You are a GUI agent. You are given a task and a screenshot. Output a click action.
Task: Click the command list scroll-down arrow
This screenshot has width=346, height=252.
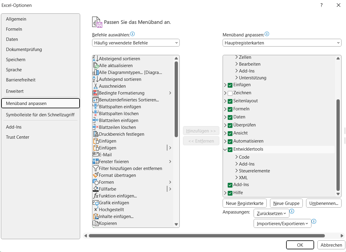(x=176, y=224)
